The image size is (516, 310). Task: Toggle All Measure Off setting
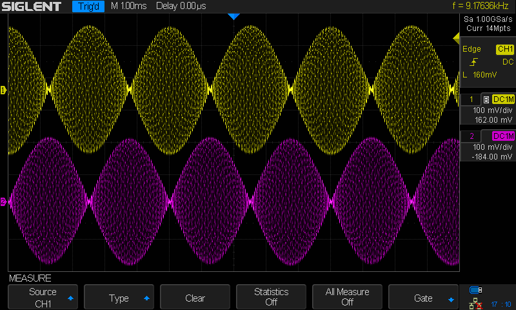(x=347, y=298)
